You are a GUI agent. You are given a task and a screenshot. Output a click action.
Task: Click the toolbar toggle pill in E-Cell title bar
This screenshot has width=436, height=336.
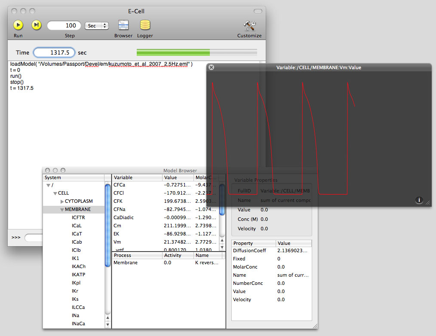[258, 11]
